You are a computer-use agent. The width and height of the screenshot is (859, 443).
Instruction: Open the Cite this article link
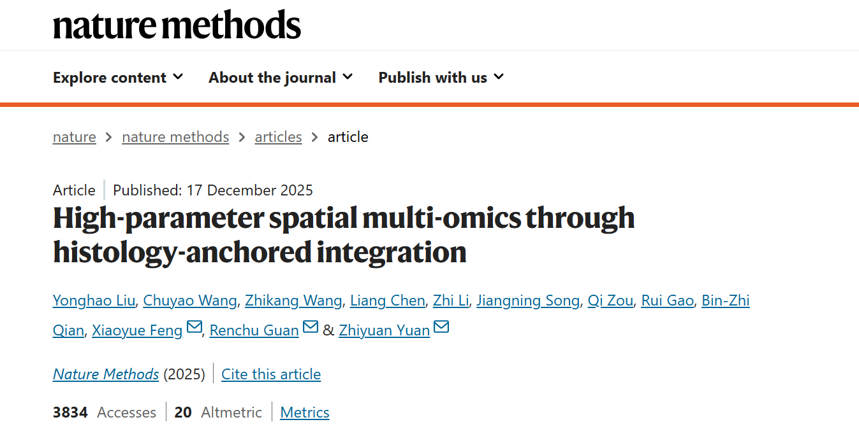271,374
